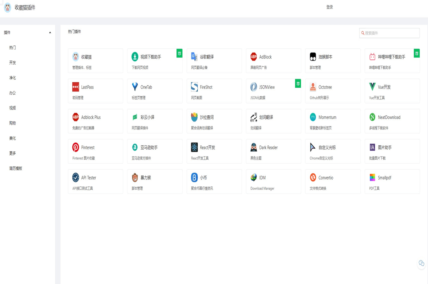Click the Momentum teal circle icon
Viewport: 428px width, 284px height.
pos(313,117)
